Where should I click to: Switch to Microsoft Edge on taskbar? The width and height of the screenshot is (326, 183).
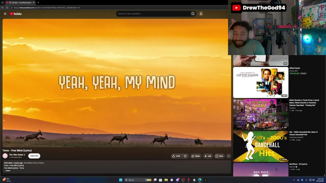point(200,180)
